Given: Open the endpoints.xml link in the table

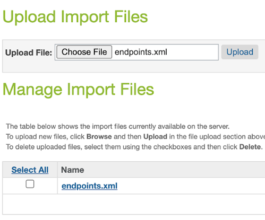Looking at the screenshot, I should point(89,186).
